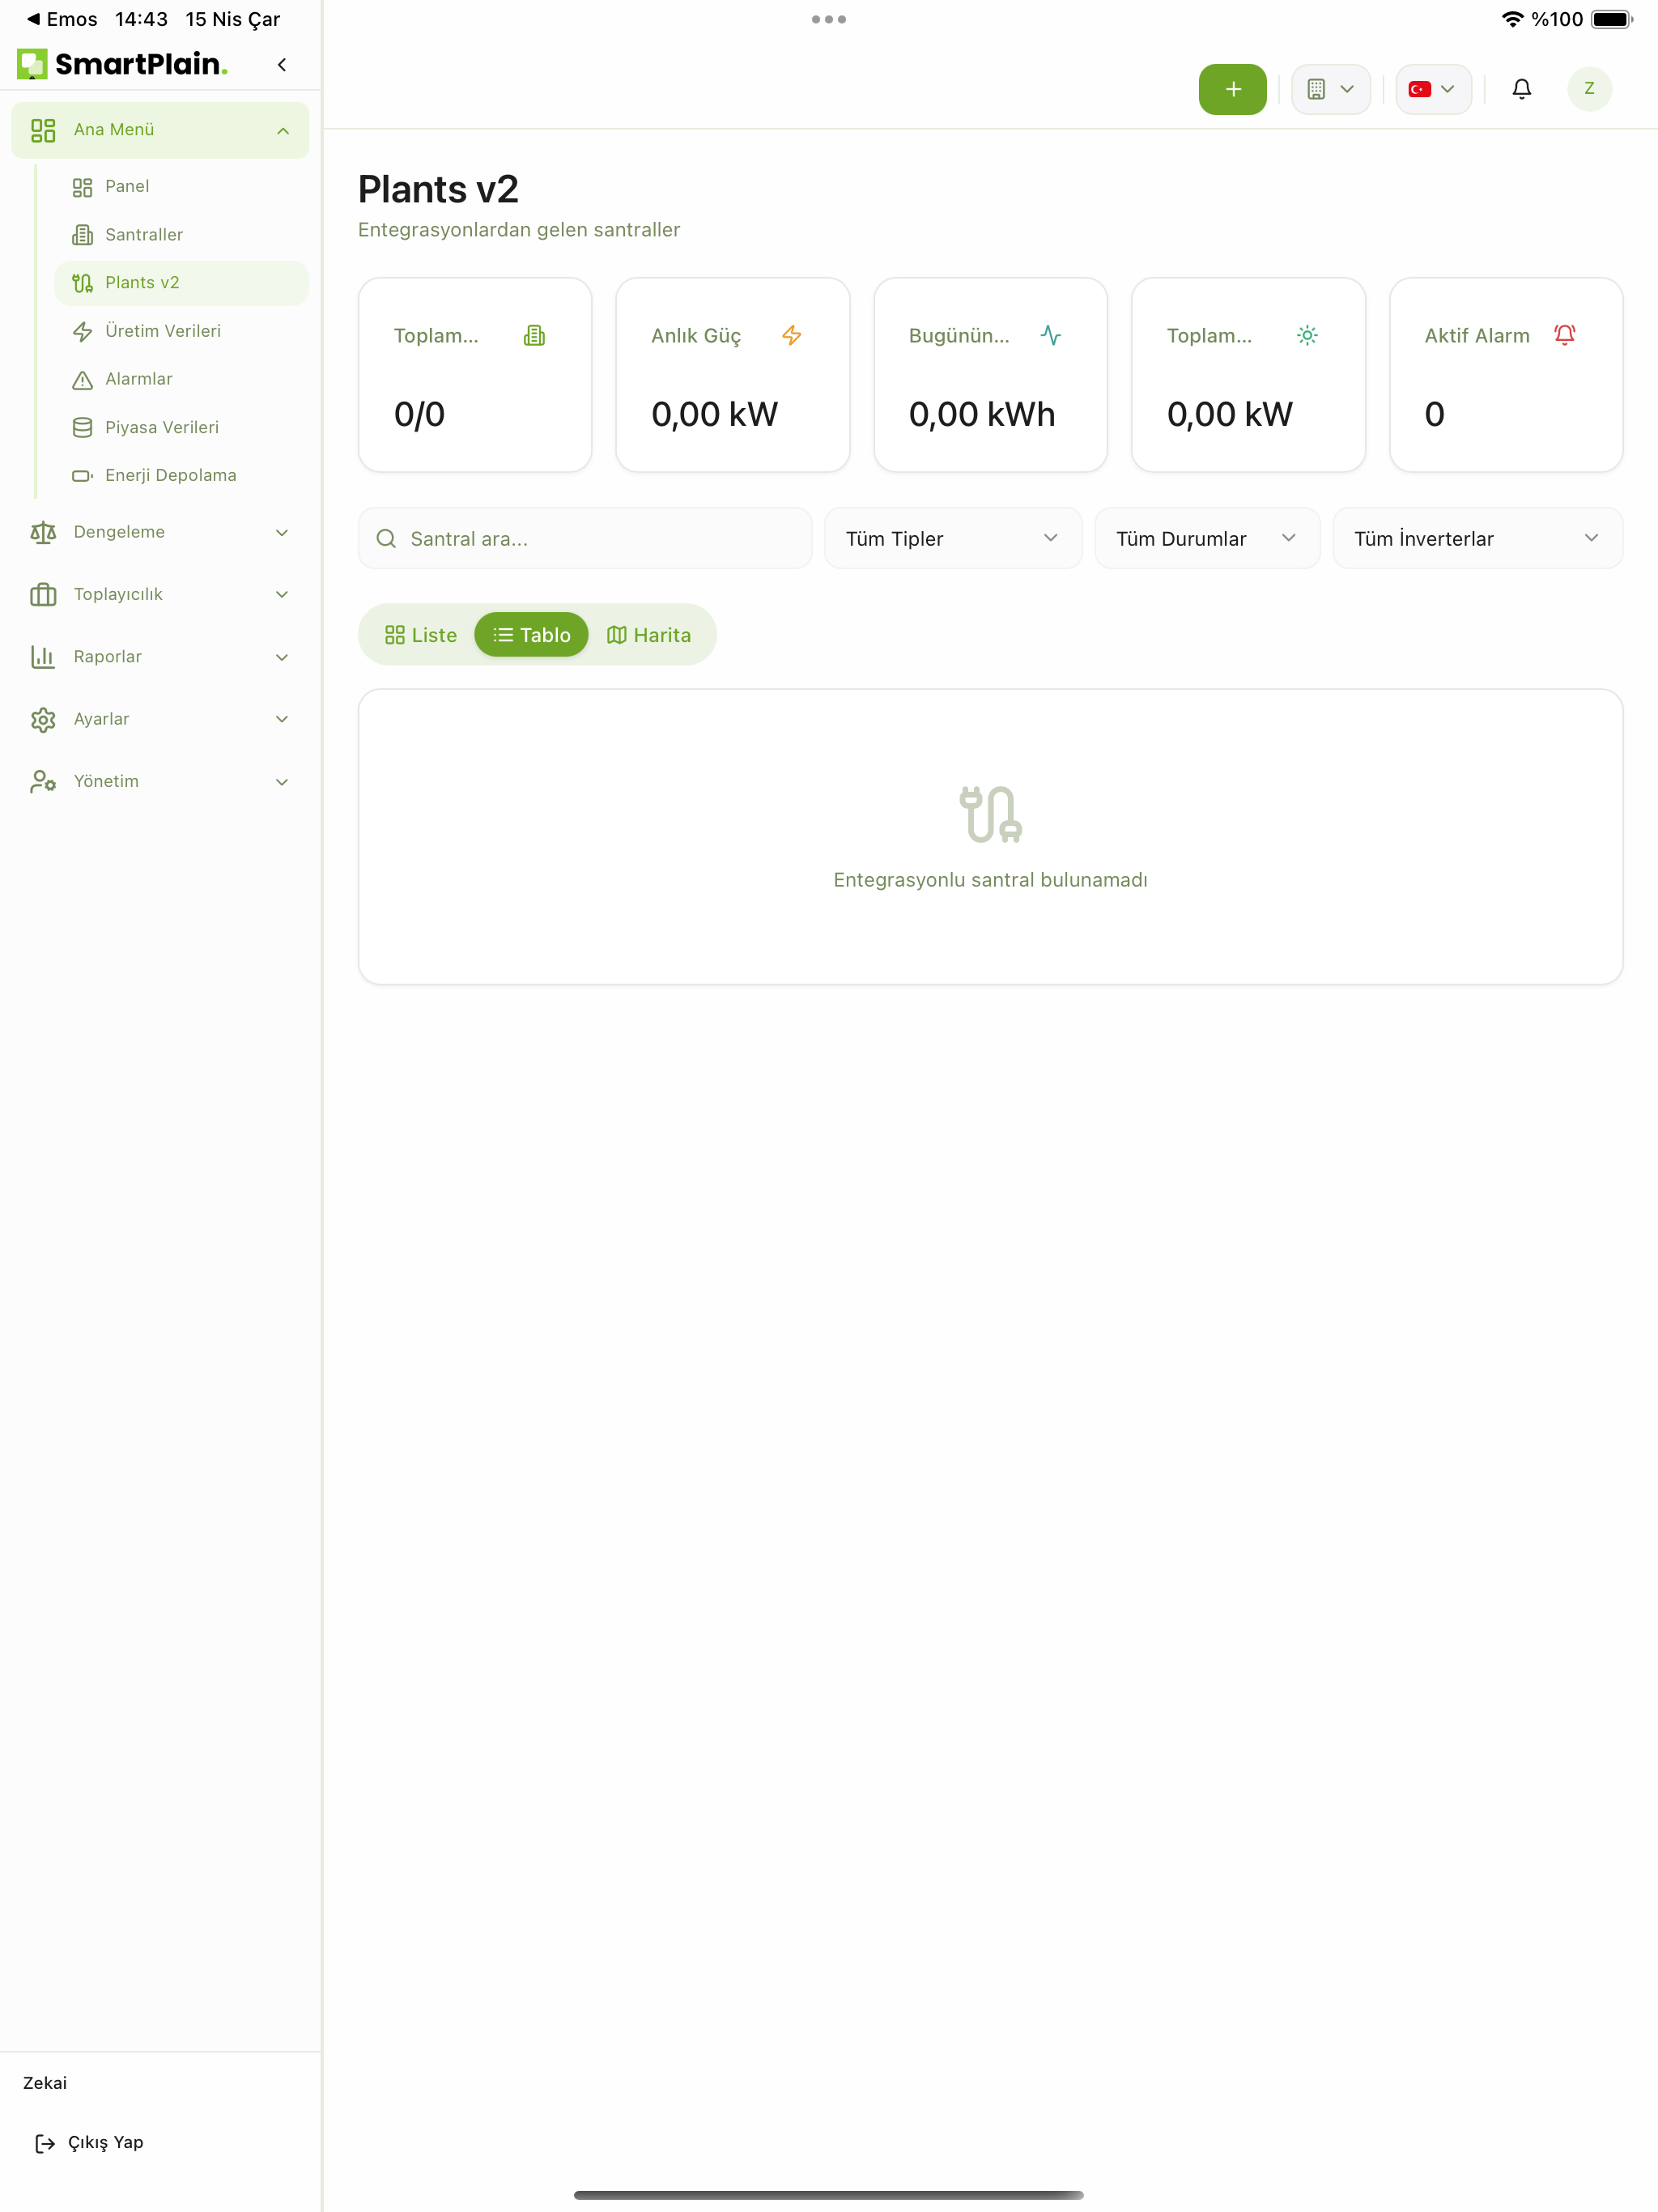The height and width of the screenshot is (2212, 1658).
Task: Click the Ayarlar gear icon
Action: (x=43, y=720)
